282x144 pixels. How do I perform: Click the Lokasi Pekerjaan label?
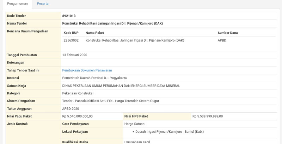click(x=75, y=132)
